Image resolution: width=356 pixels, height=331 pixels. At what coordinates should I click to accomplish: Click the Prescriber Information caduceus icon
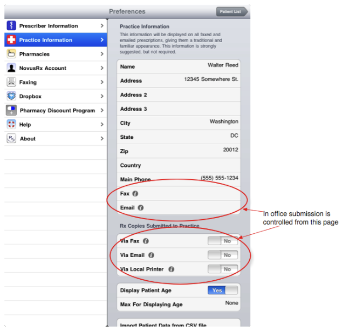(x=11, y=26)
